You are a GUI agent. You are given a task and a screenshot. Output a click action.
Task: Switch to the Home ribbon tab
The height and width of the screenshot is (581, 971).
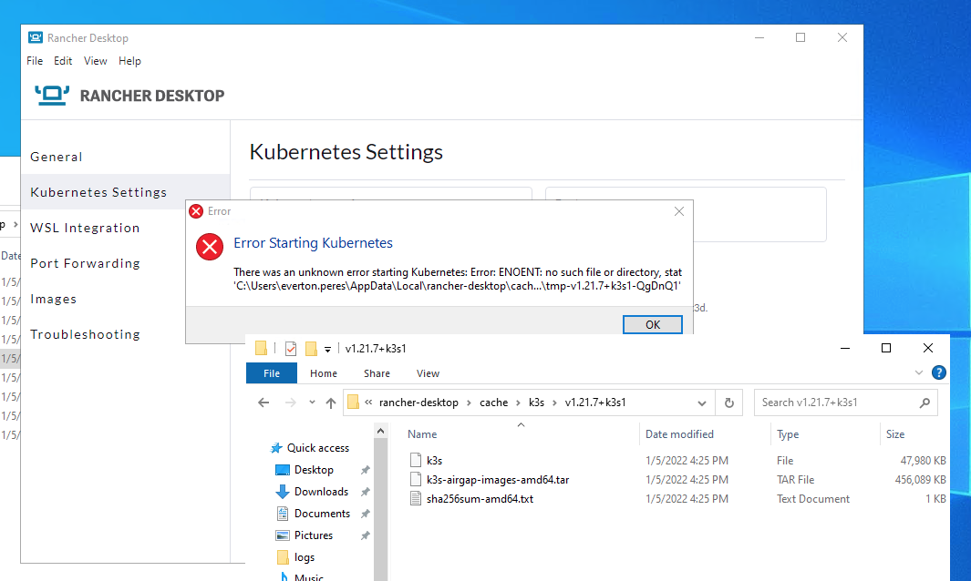(x=324, y=373)
